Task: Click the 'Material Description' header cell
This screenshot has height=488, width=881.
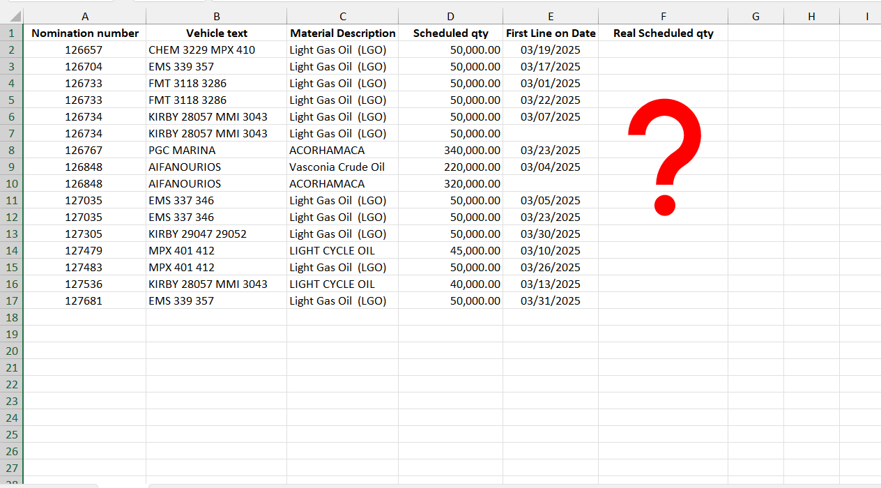Action: point(343,33)
